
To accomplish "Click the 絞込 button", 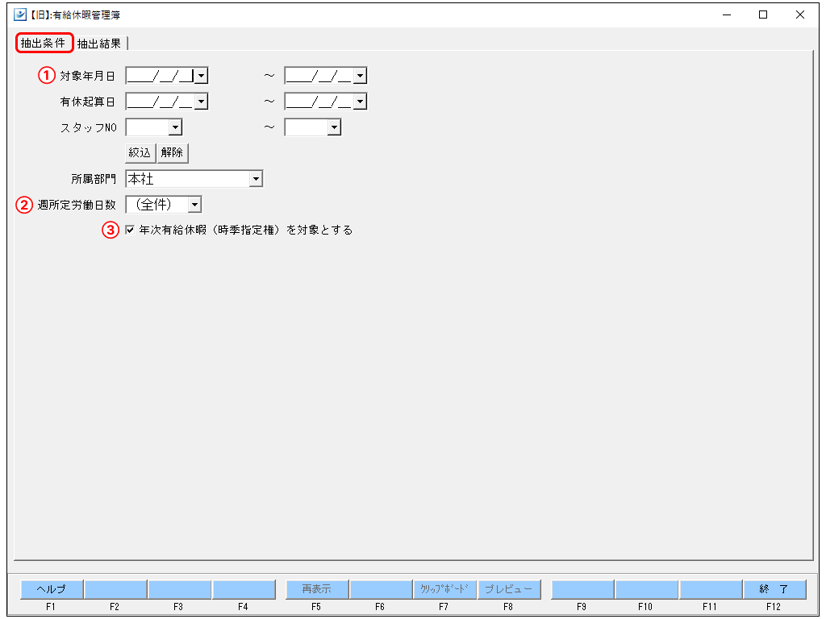I will point(140,152).
